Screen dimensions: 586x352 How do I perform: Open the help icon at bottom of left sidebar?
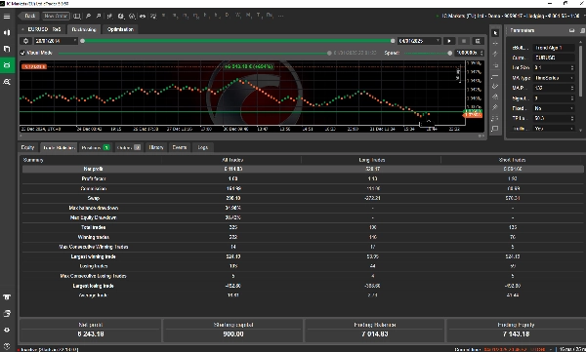[x=7, y=345]
